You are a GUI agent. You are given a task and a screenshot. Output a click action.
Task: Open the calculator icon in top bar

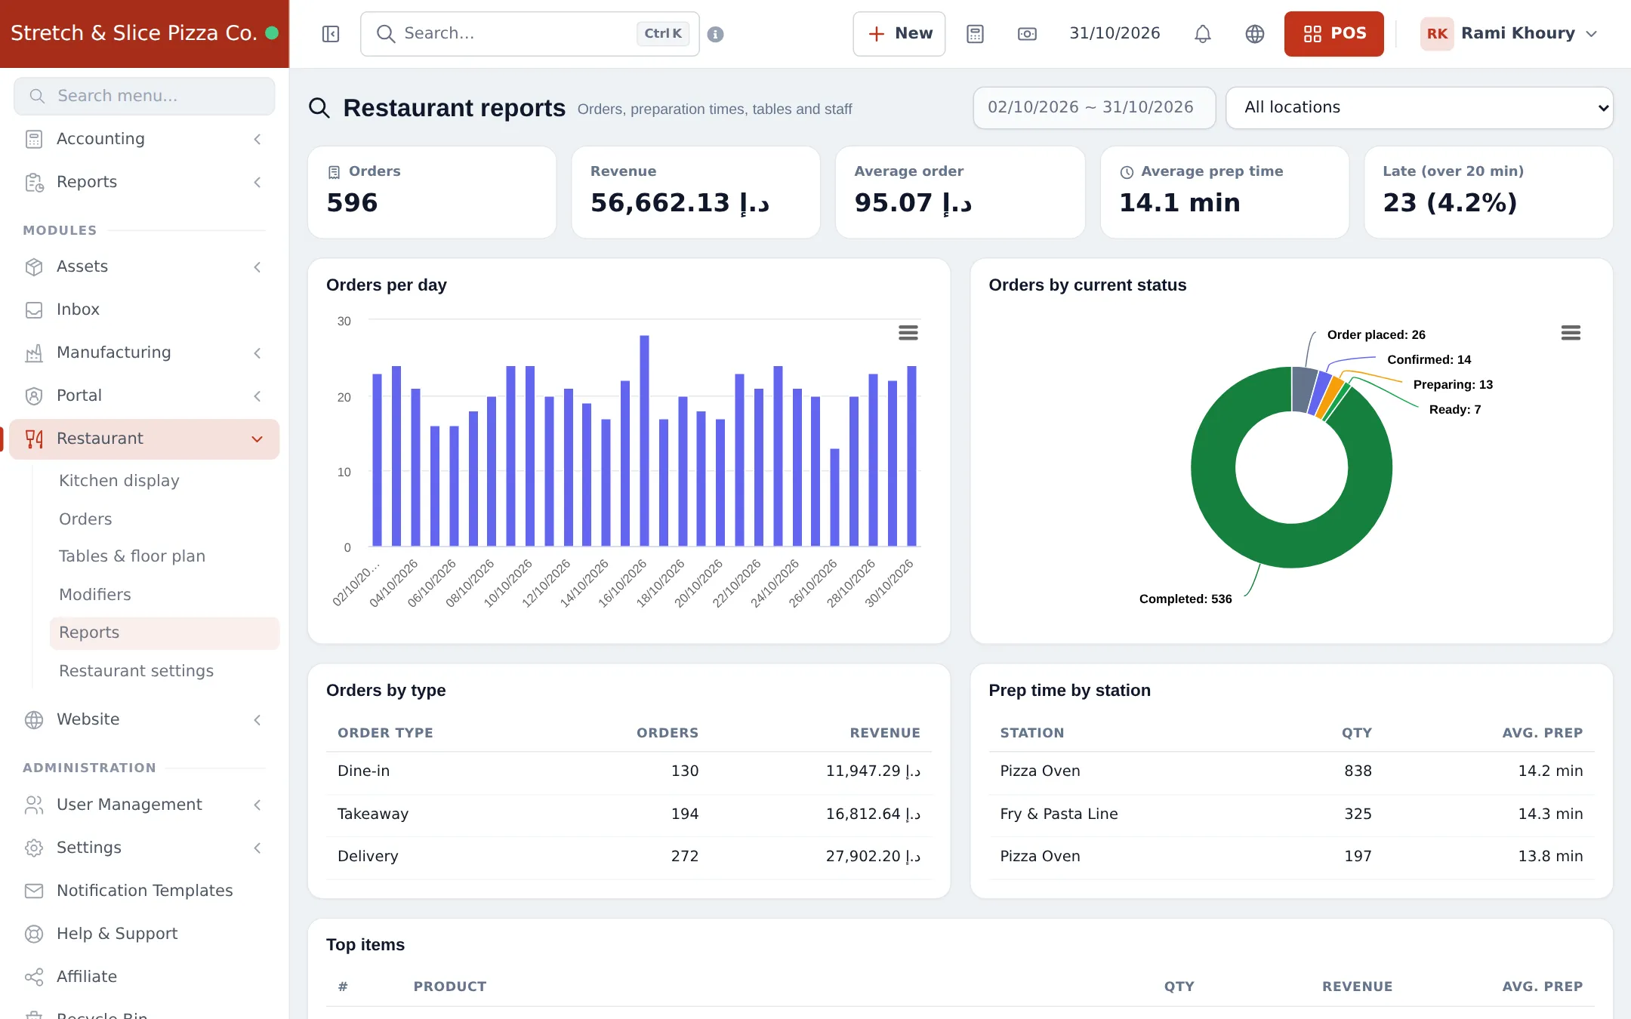click(976, 34)
